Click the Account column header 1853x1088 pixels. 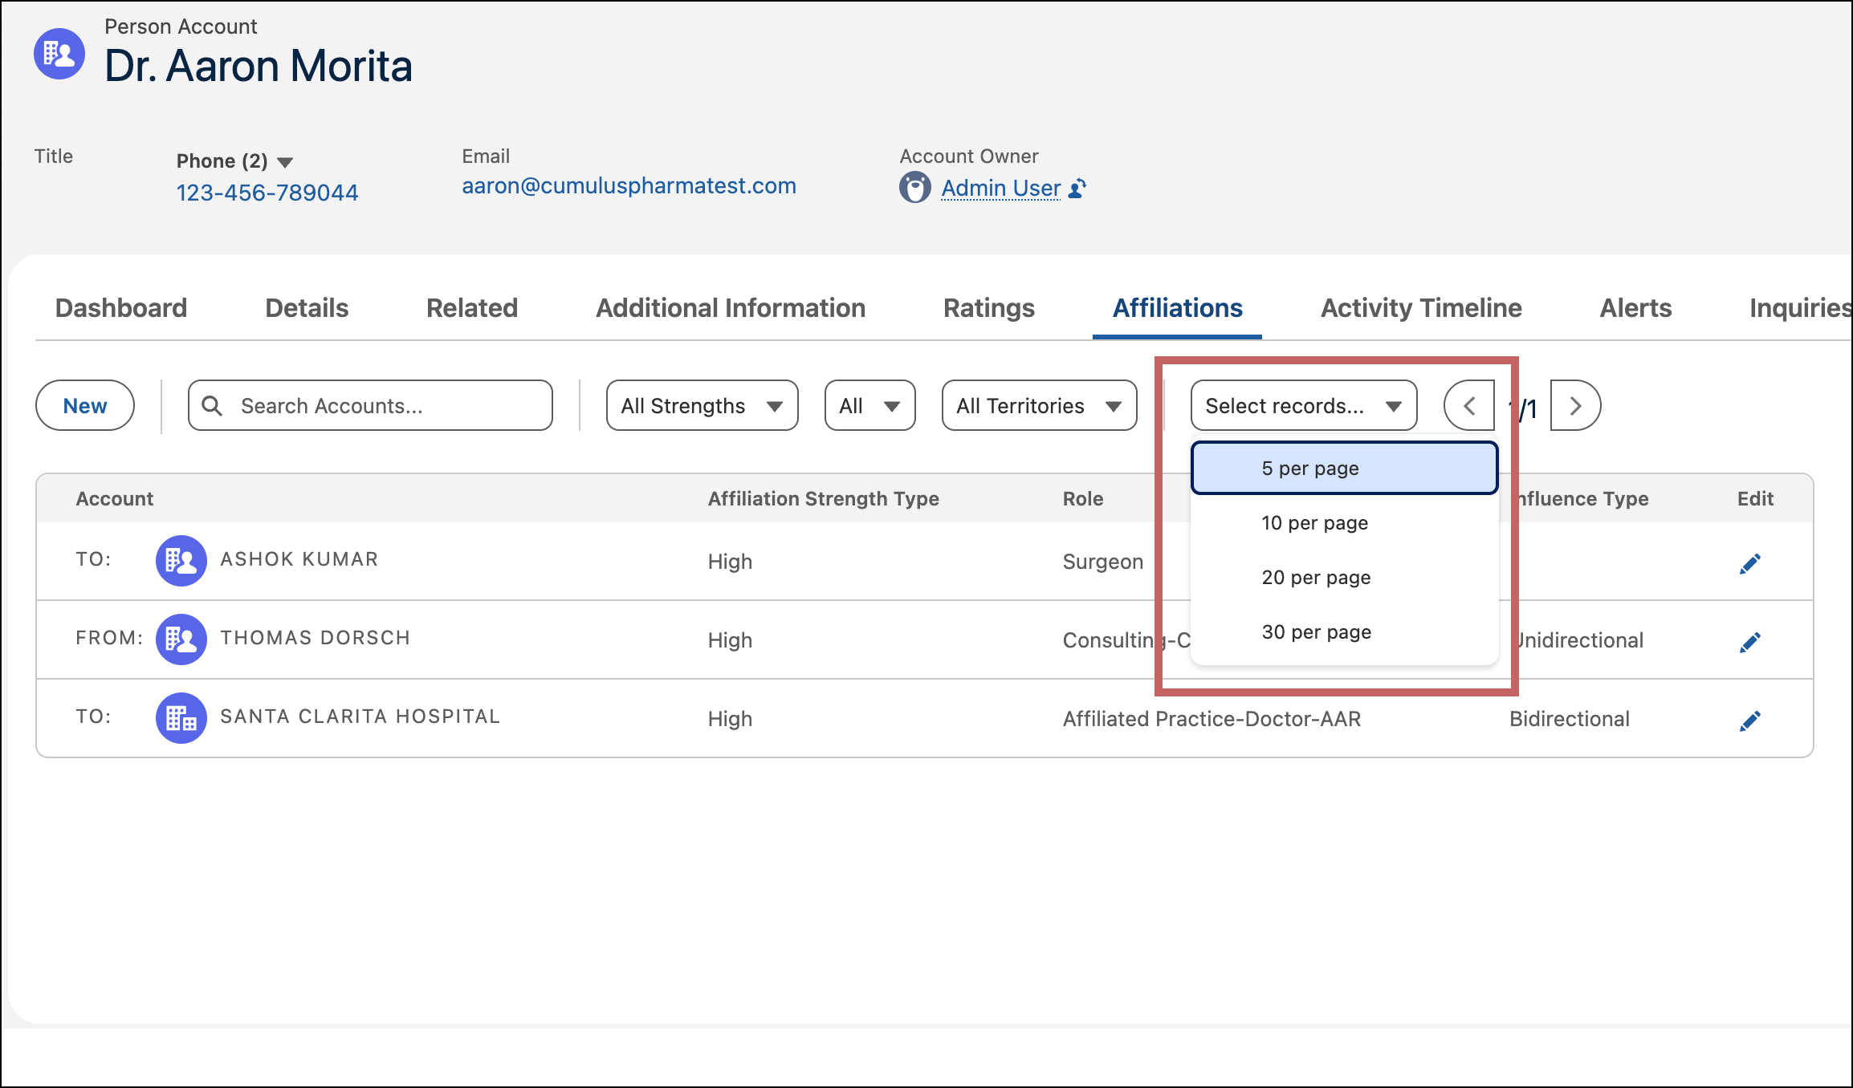click(114, 498)
